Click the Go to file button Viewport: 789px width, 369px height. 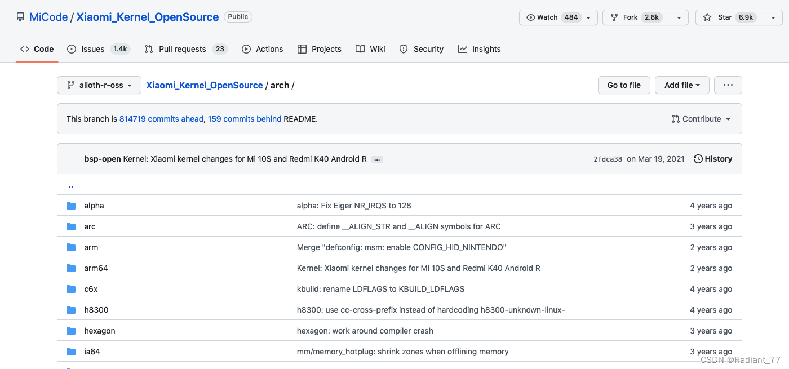tap(624, 85)
